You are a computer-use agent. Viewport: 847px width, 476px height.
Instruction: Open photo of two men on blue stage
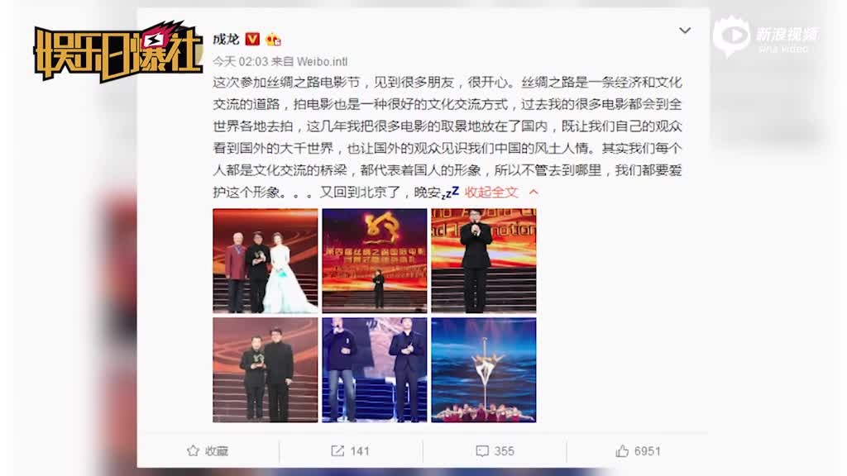pyautogui.click(x=375, y=369)
